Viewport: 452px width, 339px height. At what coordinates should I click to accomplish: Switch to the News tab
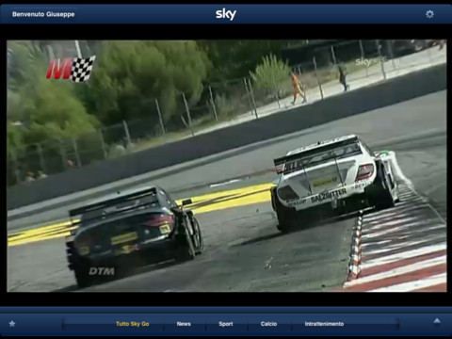pos(184,324)
